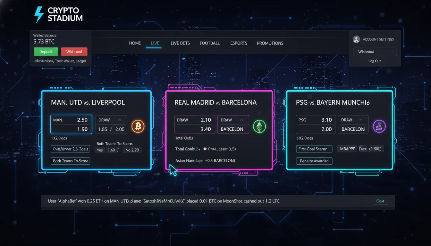Expand the Penalty Awarded market
The width and height of the screenshot is (431, 246).
point(314,161)
